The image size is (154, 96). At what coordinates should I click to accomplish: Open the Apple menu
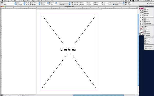point(2,1)
